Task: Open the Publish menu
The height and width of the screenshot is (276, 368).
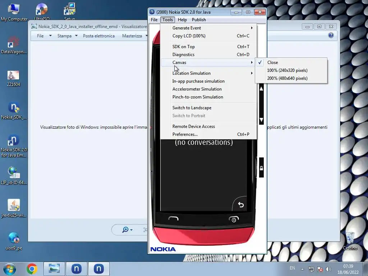Action: (x=199, y=20)
